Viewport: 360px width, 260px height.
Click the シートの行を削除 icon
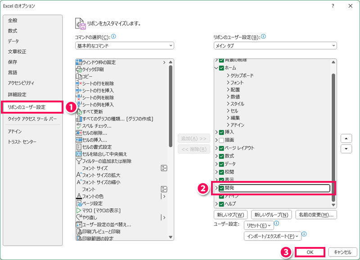(79, 84)
